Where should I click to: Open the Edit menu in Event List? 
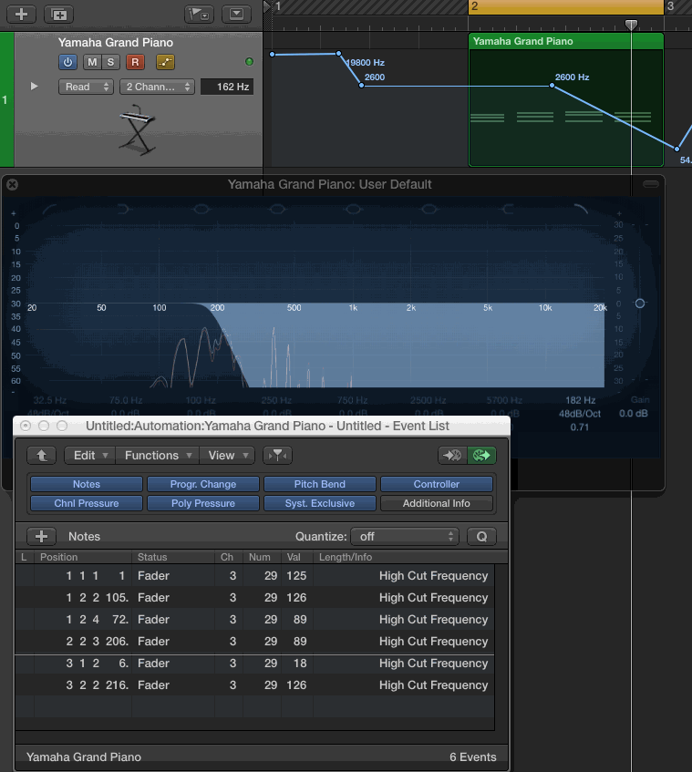coord(88,455)
